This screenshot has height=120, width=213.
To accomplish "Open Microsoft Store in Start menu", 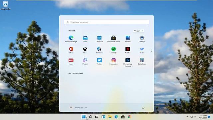I will pos(113,39).
